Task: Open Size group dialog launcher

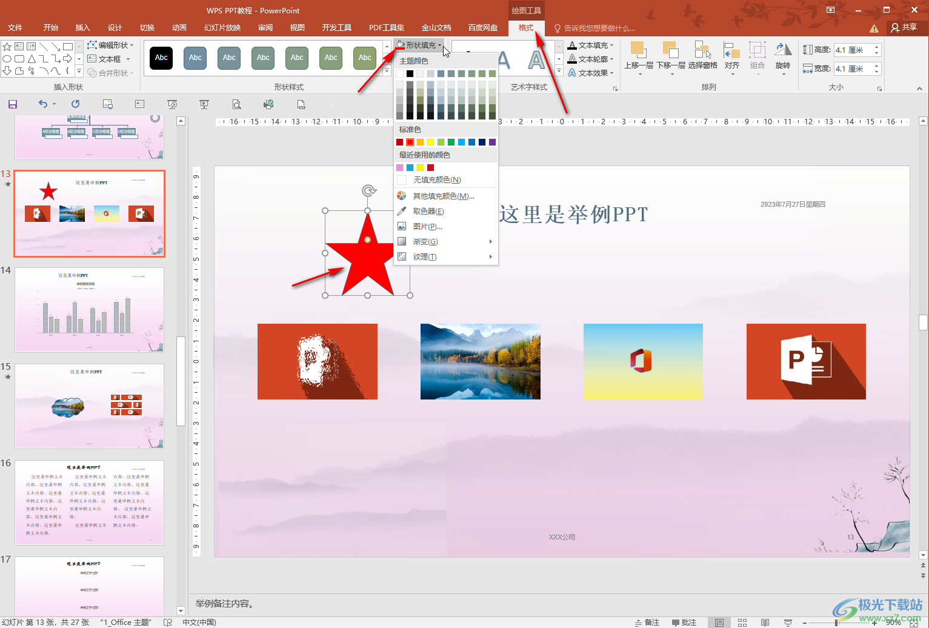Action: click(x=879, y=89)
